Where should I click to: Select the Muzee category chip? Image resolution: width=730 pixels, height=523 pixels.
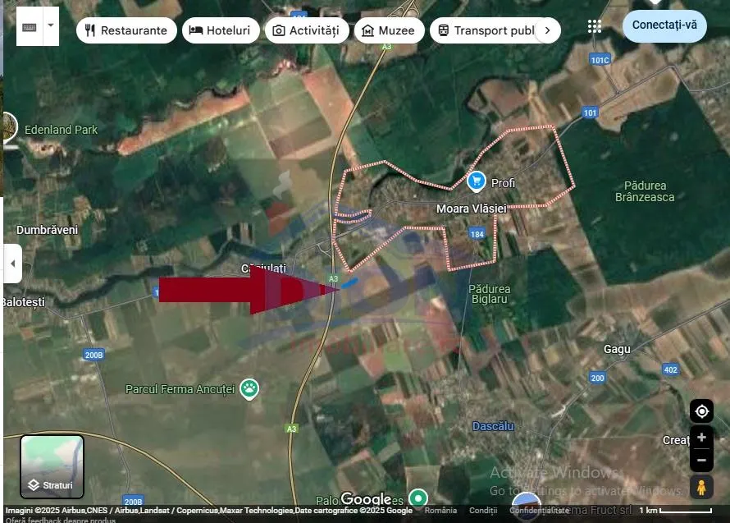pyautogui.click(x=389, y=30)
